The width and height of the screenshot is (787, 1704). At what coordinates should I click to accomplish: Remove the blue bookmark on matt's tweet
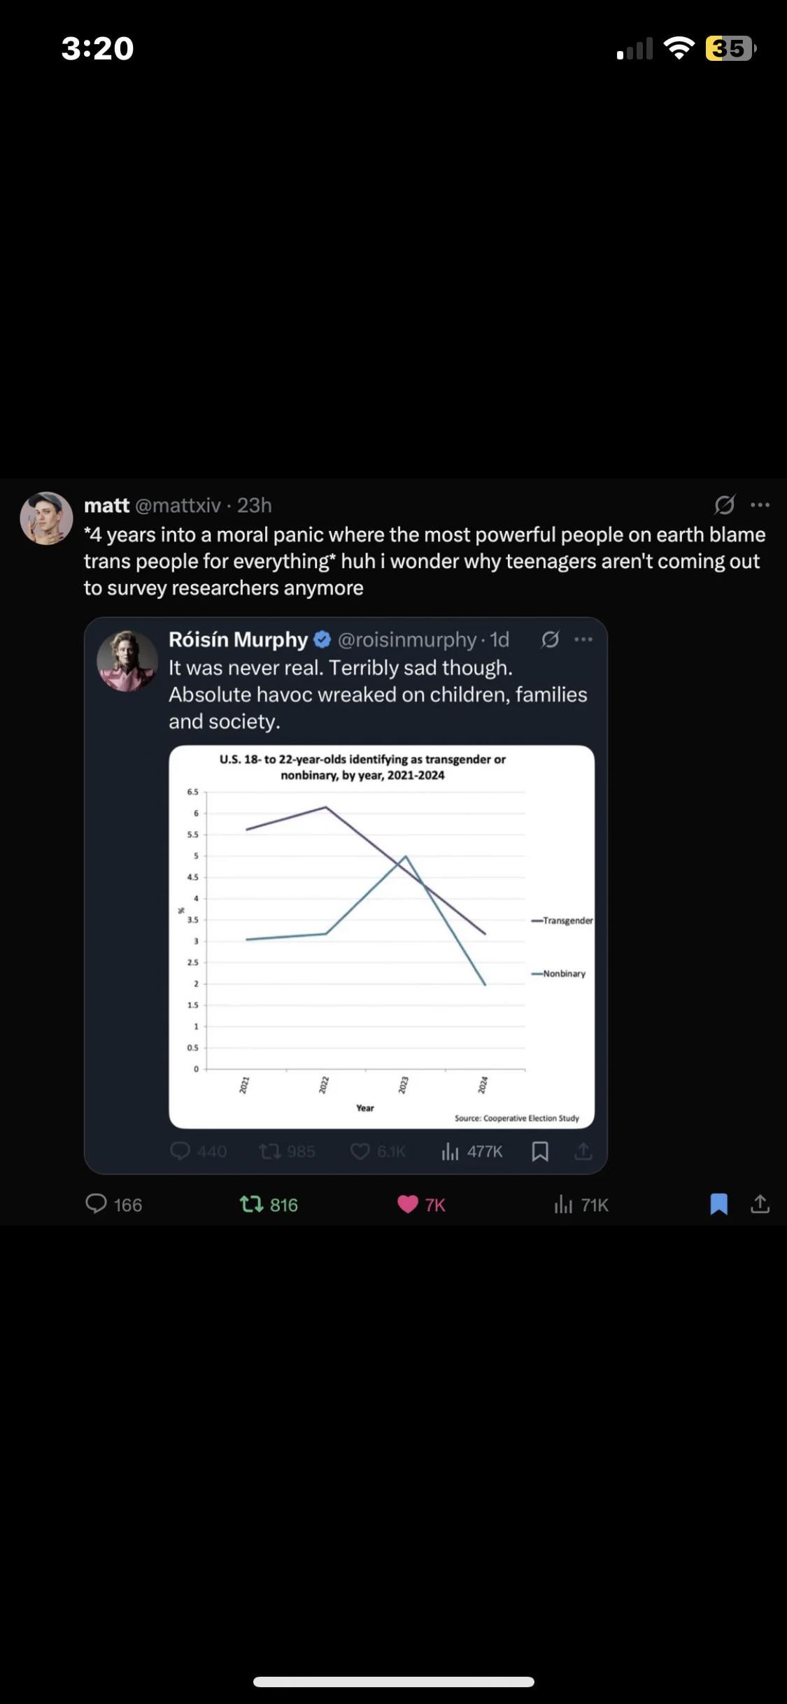(718, 1204)
